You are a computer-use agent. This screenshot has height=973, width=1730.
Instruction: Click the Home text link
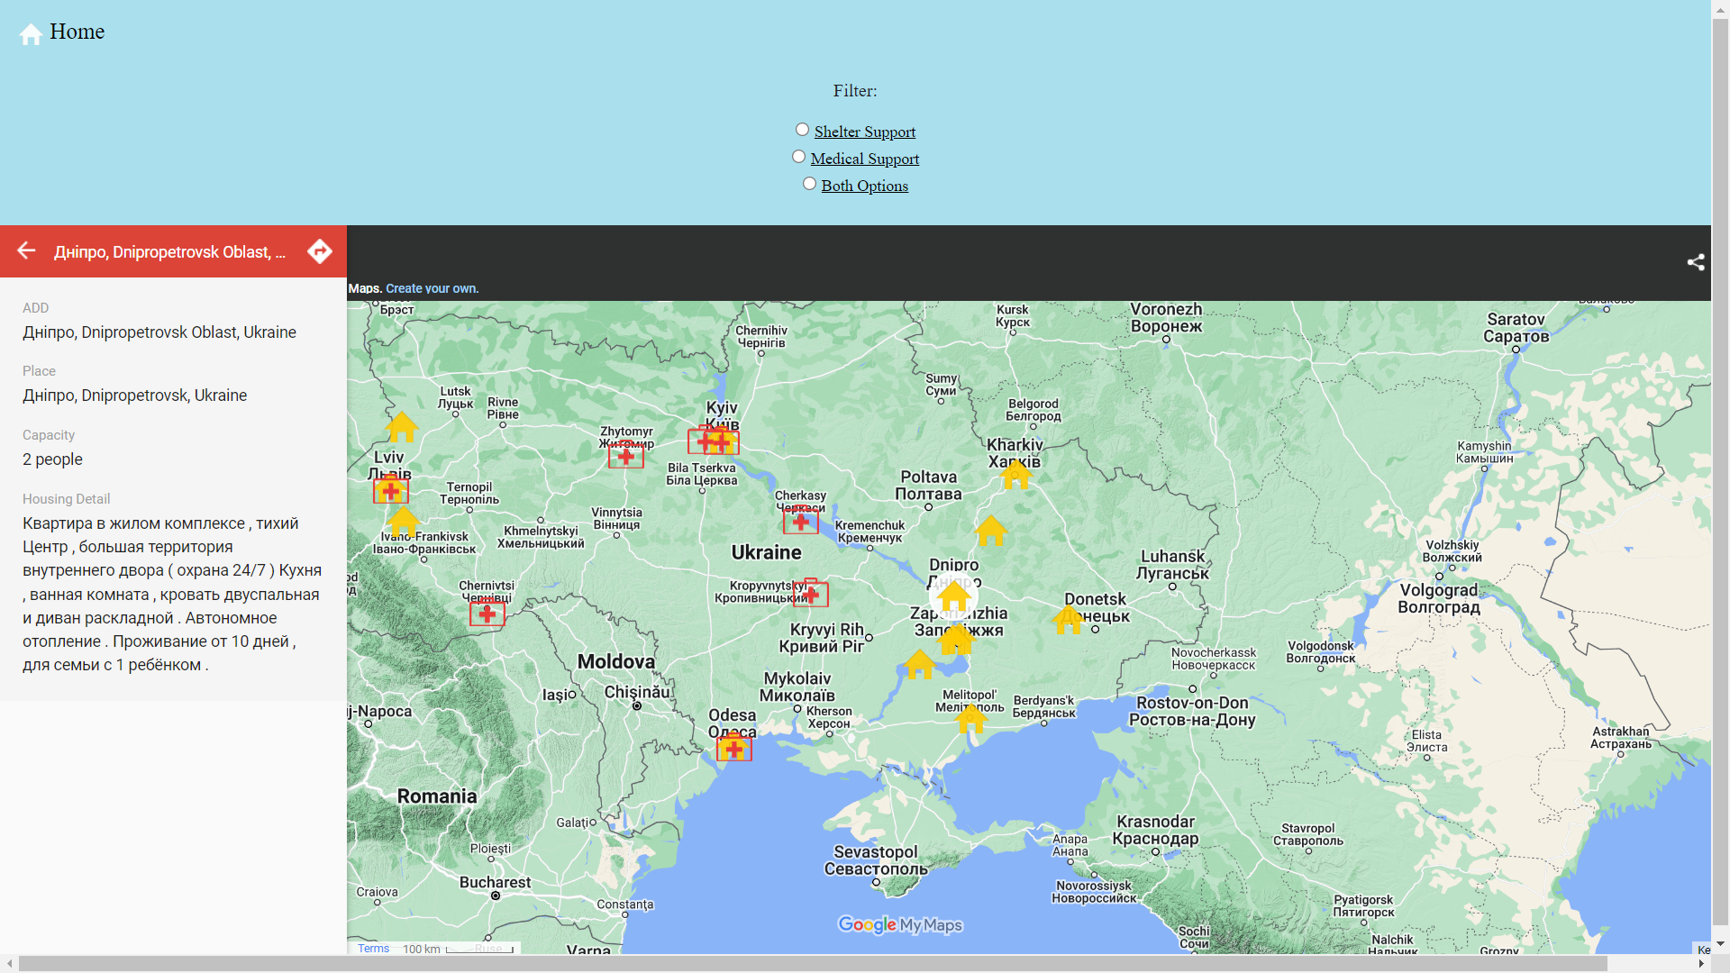77,32
